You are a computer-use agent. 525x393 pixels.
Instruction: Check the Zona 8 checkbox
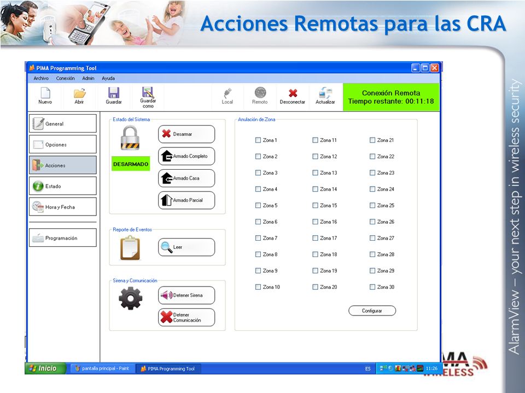coord(258,254)
